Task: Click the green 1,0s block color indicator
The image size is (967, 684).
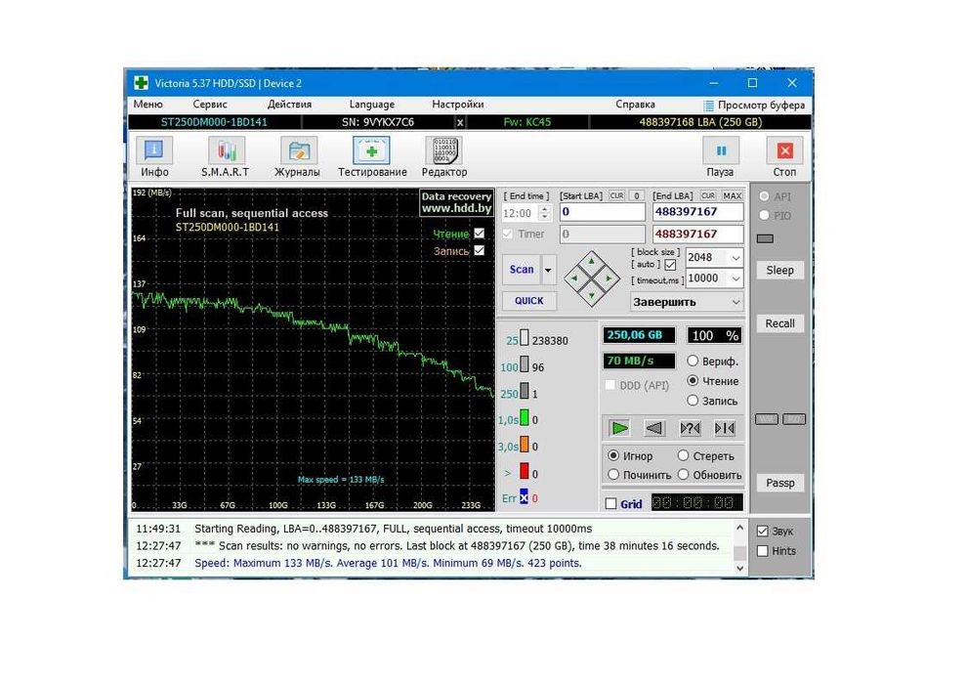Action: click(x=525, y=418)
